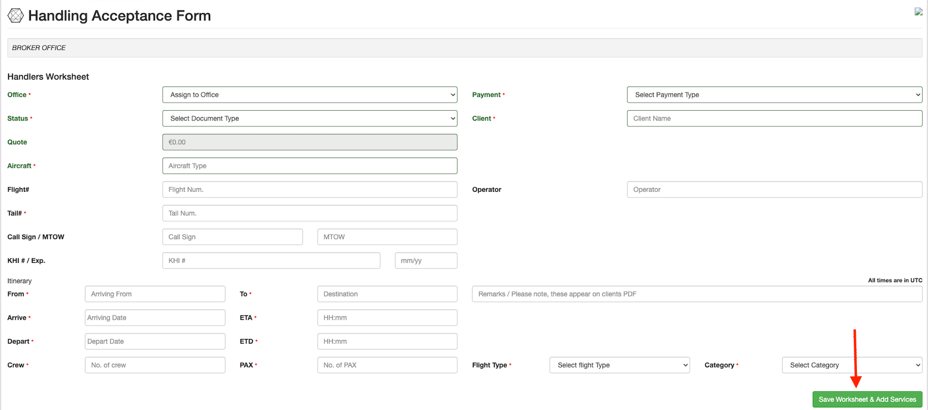Expand the Select Document Type dropdown

(x=310, y=118)
